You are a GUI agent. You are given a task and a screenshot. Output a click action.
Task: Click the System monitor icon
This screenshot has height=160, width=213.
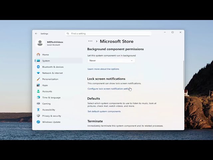[x=38, y=61]
